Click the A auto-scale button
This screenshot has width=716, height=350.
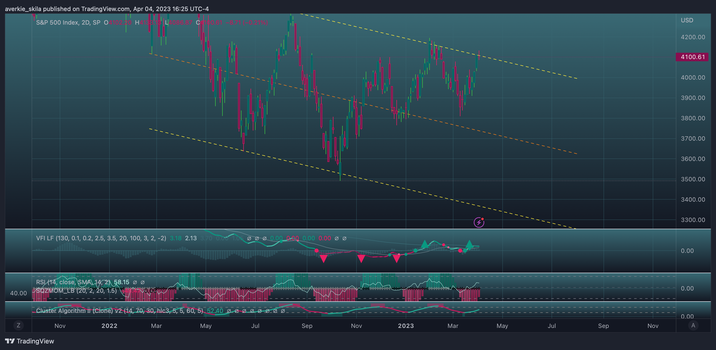coord(693,325)
